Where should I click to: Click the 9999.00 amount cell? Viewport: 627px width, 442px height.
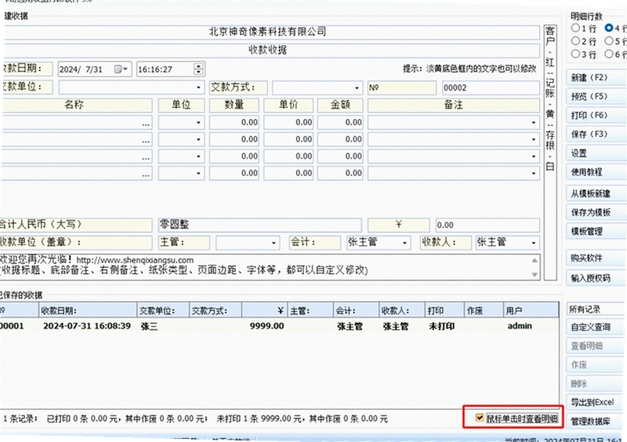pos(266,326)
